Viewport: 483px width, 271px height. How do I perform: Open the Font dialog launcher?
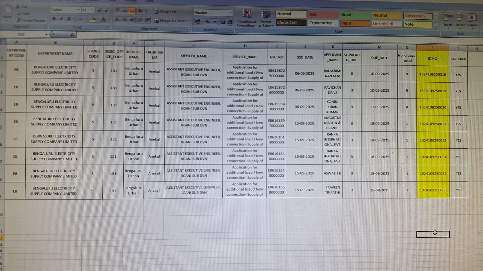pos(108,28)
